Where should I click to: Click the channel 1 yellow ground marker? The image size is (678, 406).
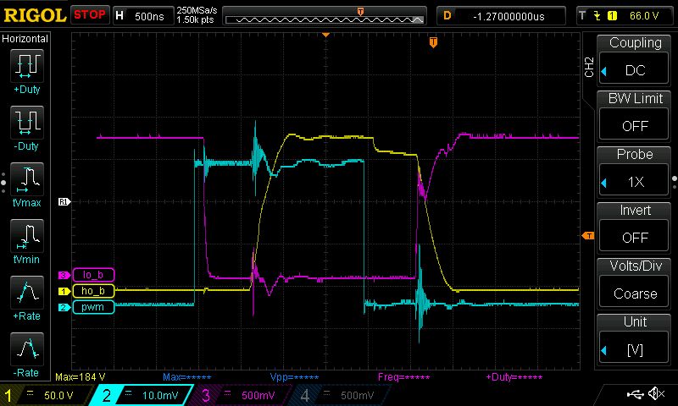[64, 291]
